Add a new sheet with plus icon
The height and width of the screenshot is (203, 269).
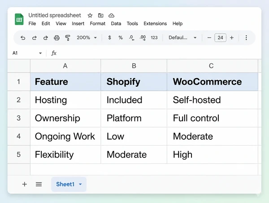(x=25, y=184)
